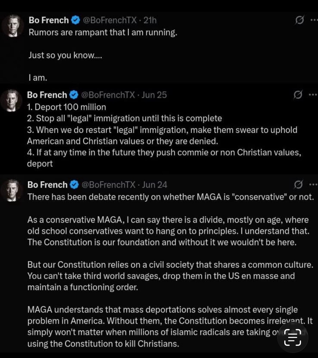Tap the live text scan icon
This screenshot has height=358, width=318.
pos(293,337)
